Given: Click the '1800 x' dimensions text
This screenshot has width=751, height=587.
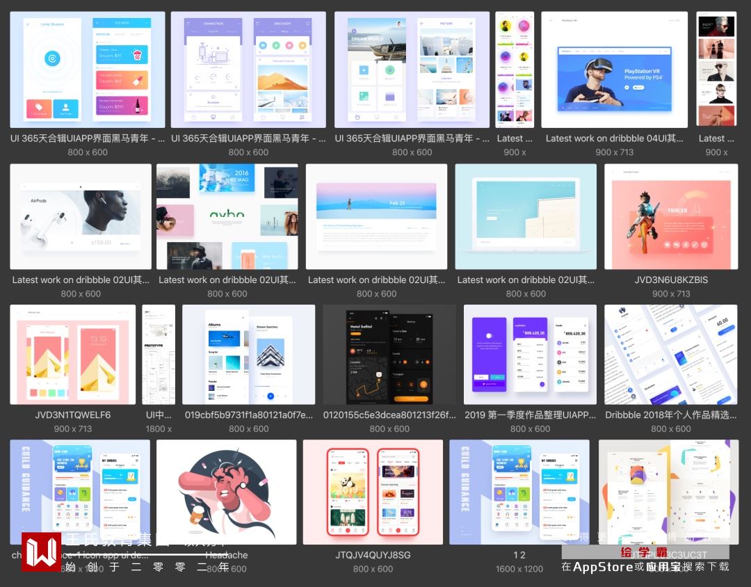Looking at the screenshot, I should (159, 429).
